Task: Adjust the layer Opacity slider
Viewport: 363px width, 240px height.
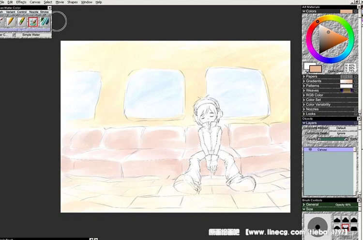Action: (x=333, y=139)
